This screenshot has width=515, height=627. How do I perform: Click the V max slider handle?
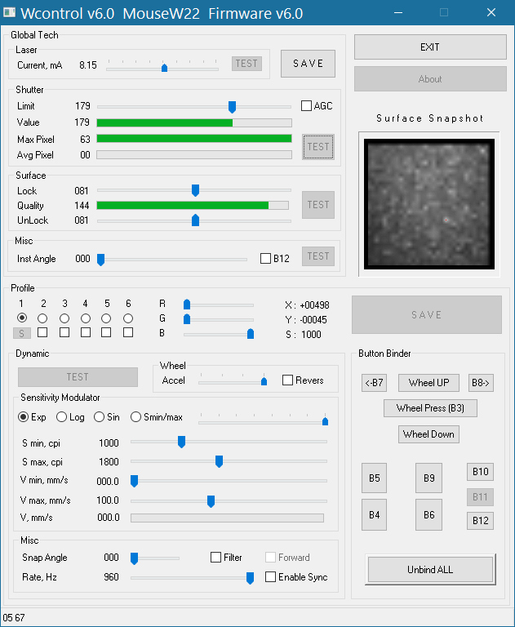211,501
